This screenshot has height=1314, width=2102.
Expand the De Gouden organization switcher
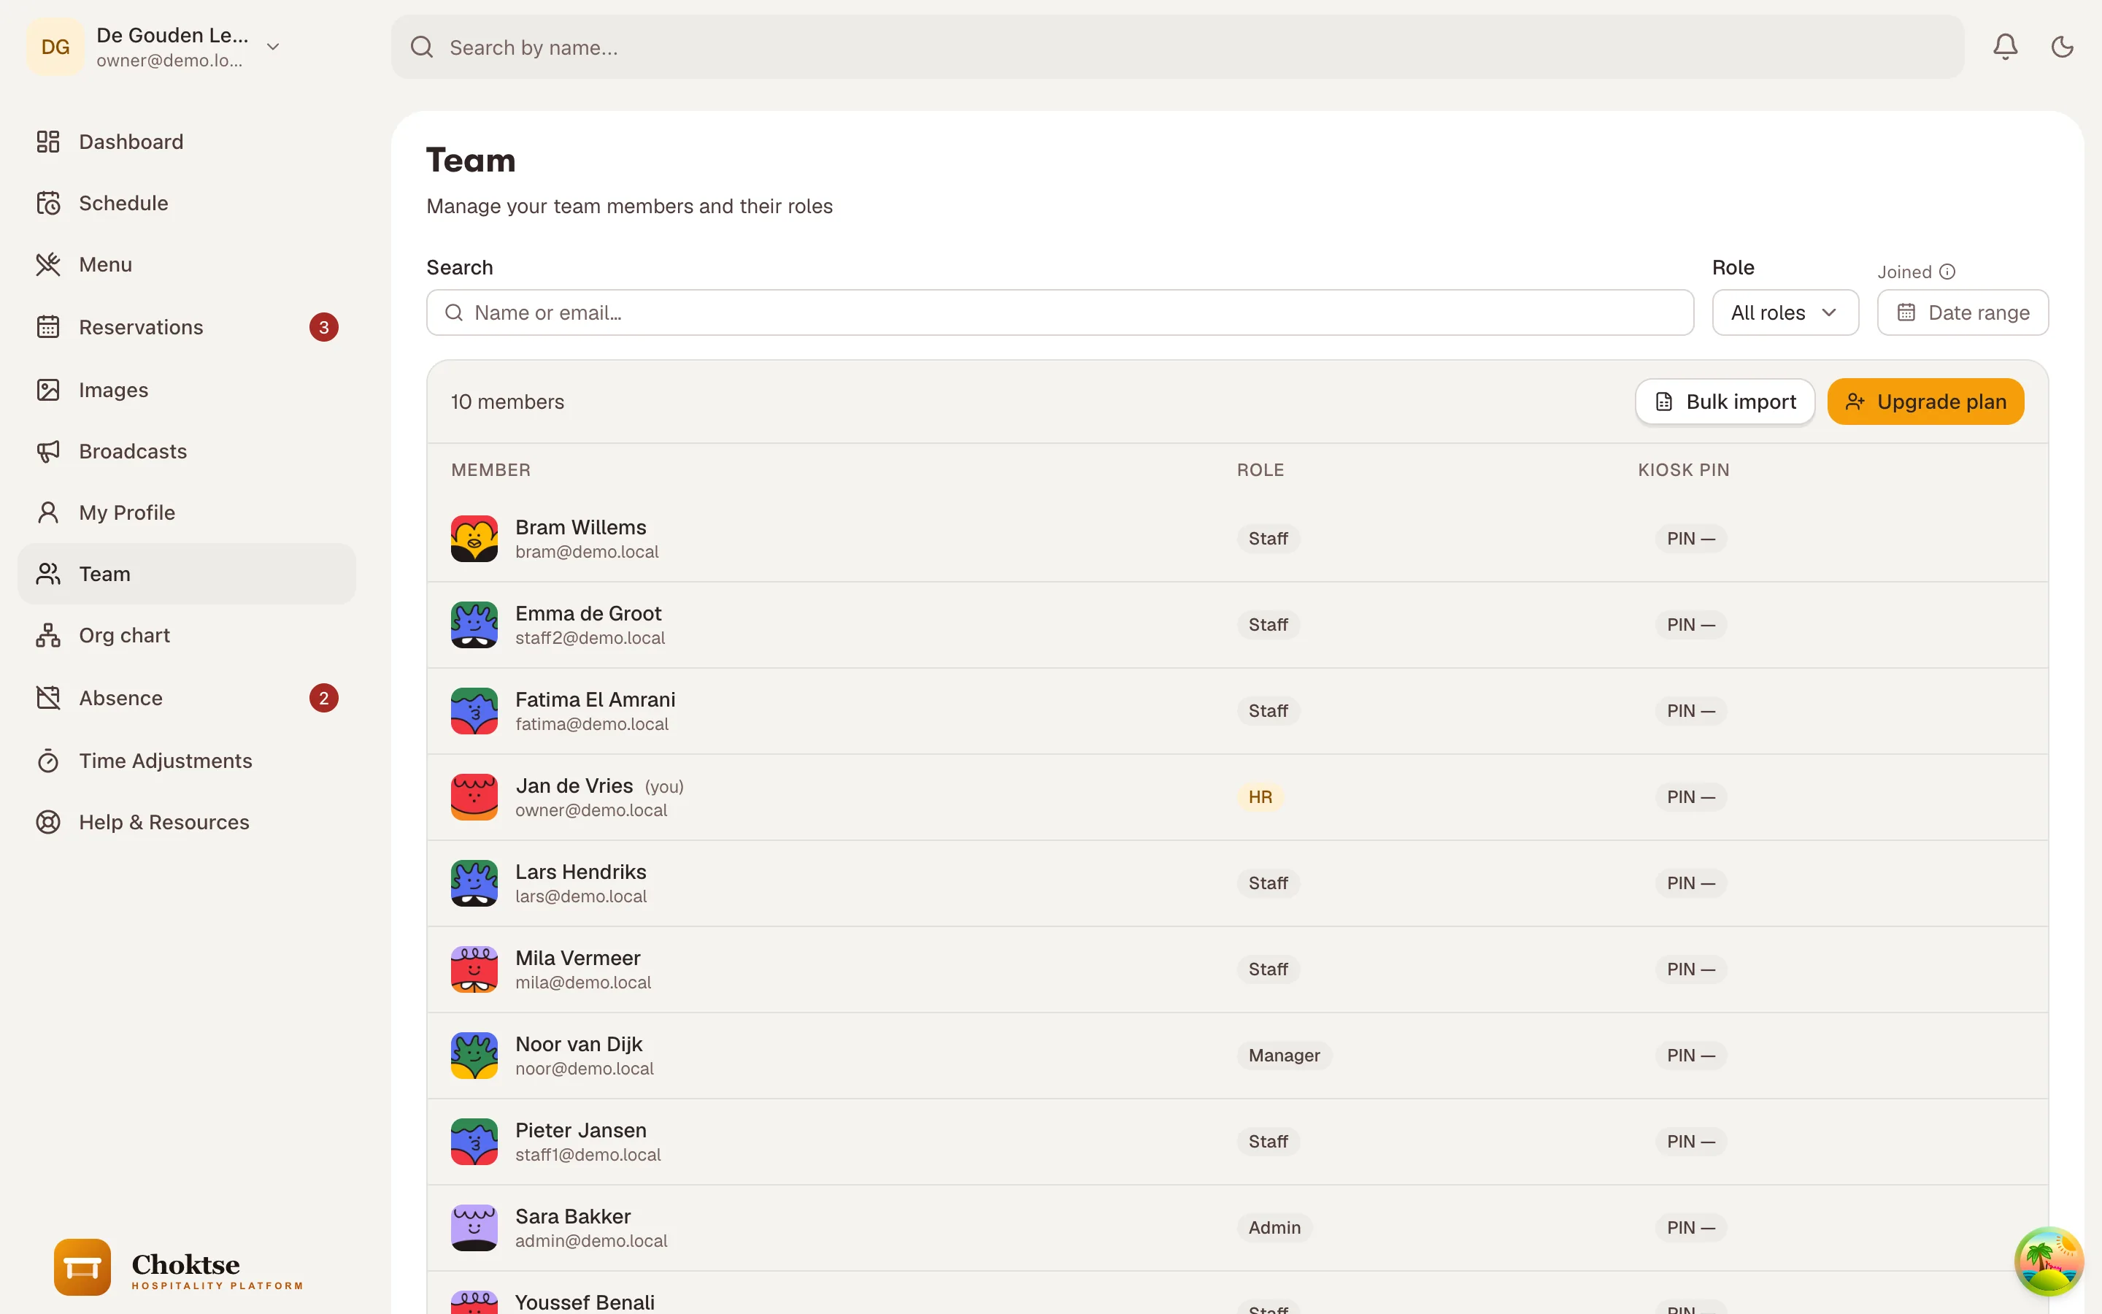[x=273, y=47]
